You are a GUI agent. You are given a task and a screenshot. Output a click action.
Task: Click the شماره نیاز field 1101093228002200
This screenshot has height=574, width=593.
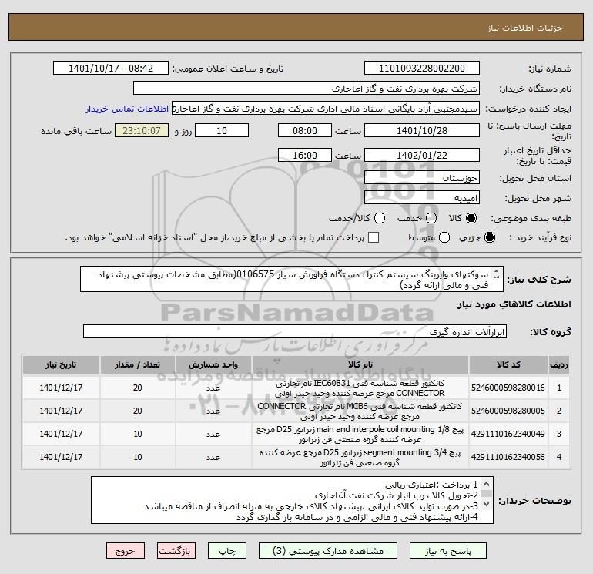(x=422, y=69)
